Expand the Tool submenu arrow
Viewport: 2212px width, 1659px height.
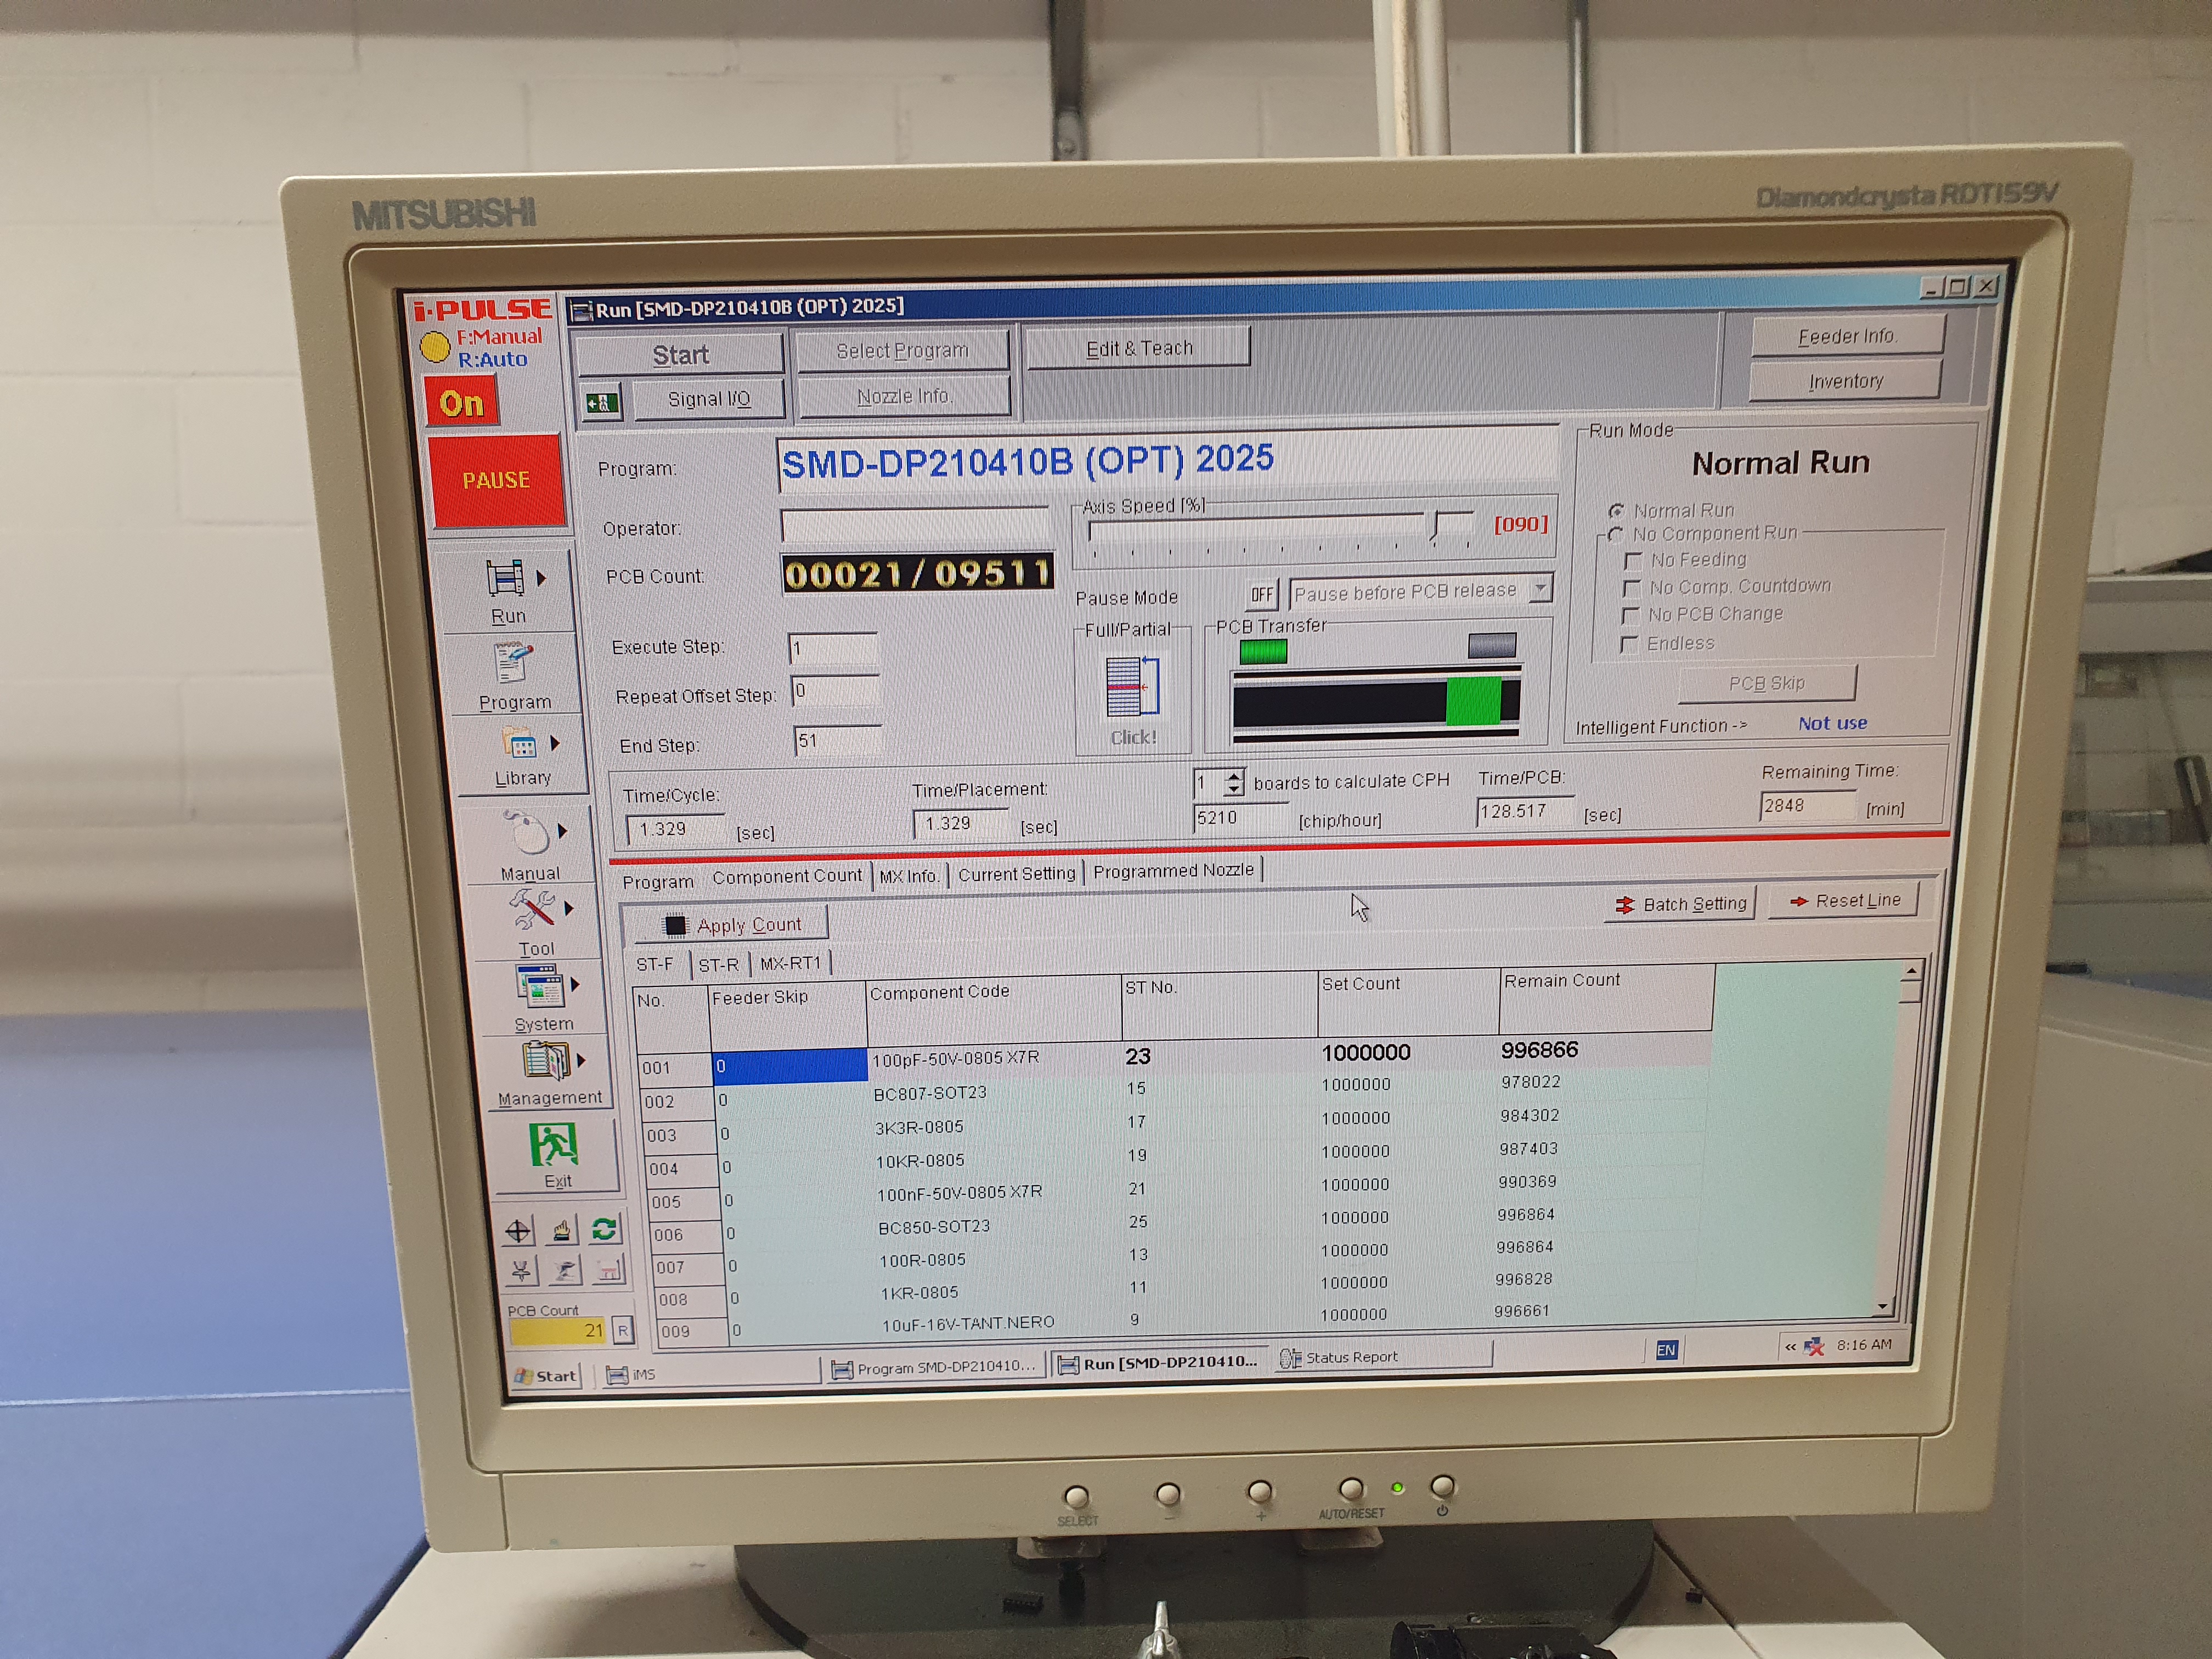click(568, 908)
